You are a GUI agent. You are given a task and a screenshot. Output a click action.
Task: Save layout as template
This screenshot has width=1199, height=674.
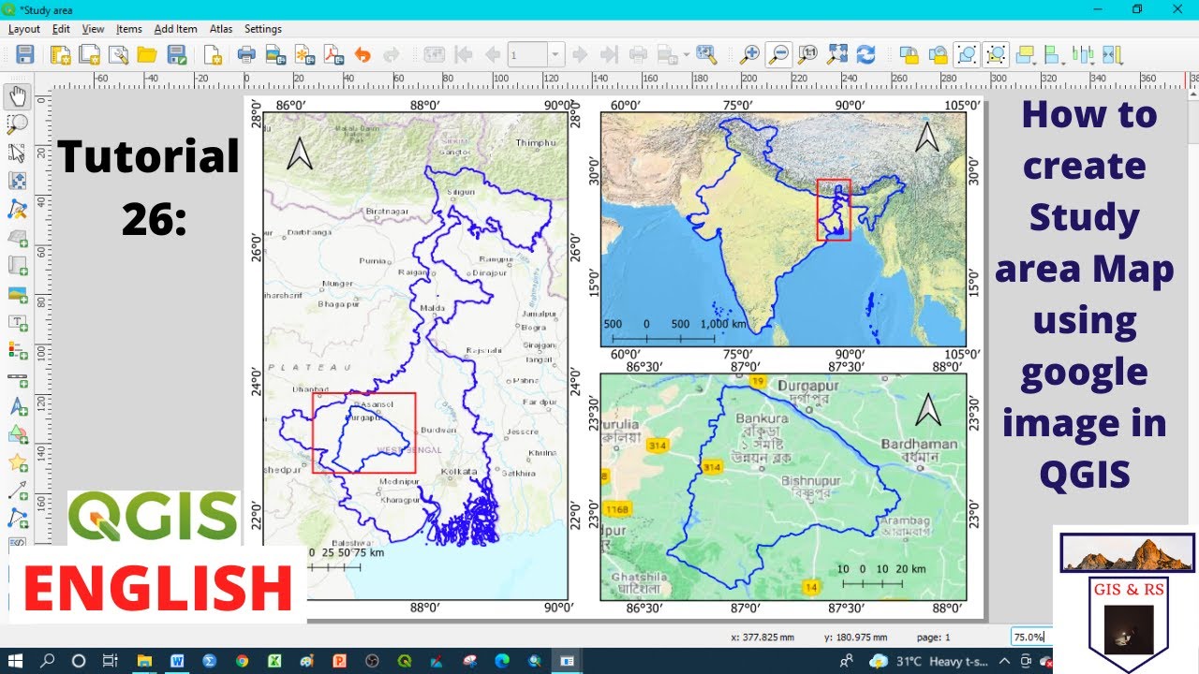pyautogui.click(x=176, y=54)
